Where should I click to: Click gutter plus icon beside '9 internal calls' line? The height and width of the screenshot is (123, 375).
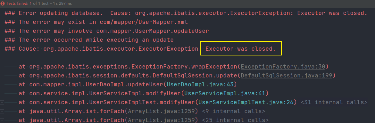pos(2,111)
